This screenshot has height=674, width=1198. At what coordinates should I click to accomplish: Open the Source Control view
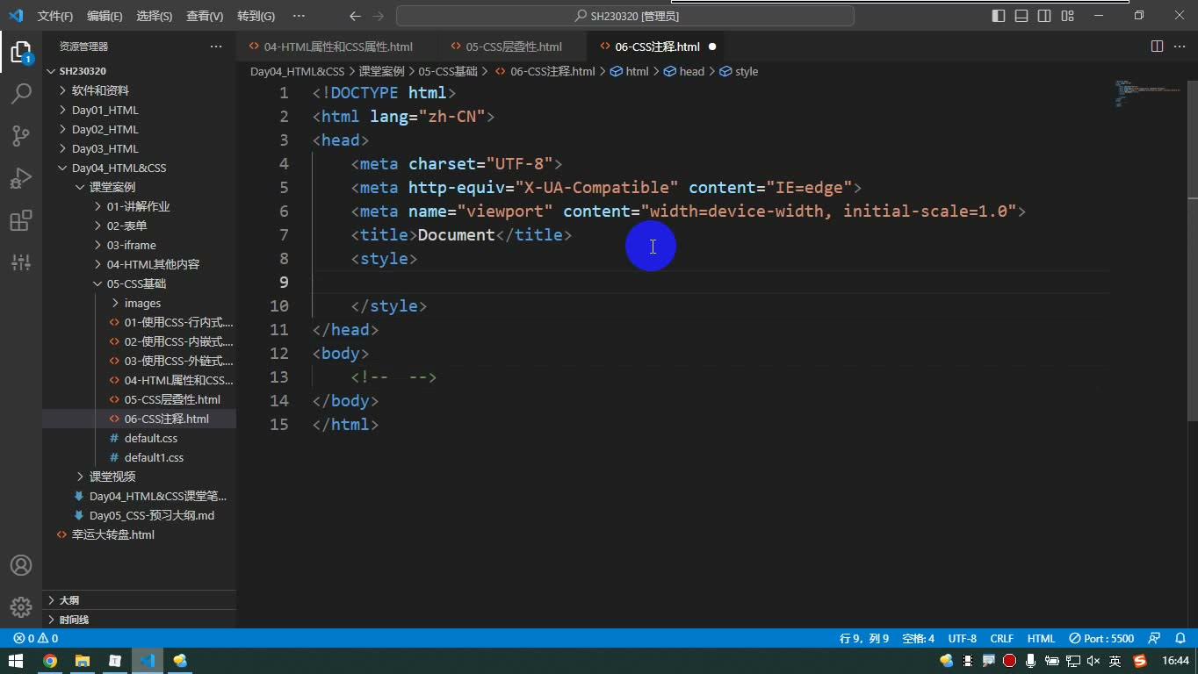pyautogui.click(x=21, y=135)
